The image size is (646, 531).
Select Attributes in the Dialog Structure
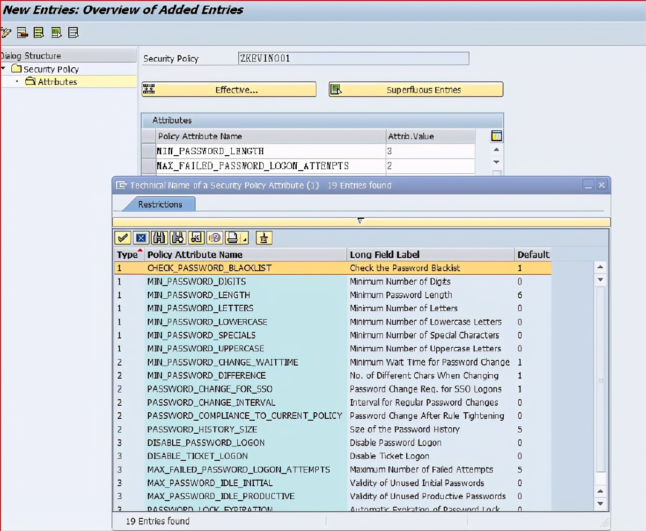pyautogui.click(x=57, y=82)
